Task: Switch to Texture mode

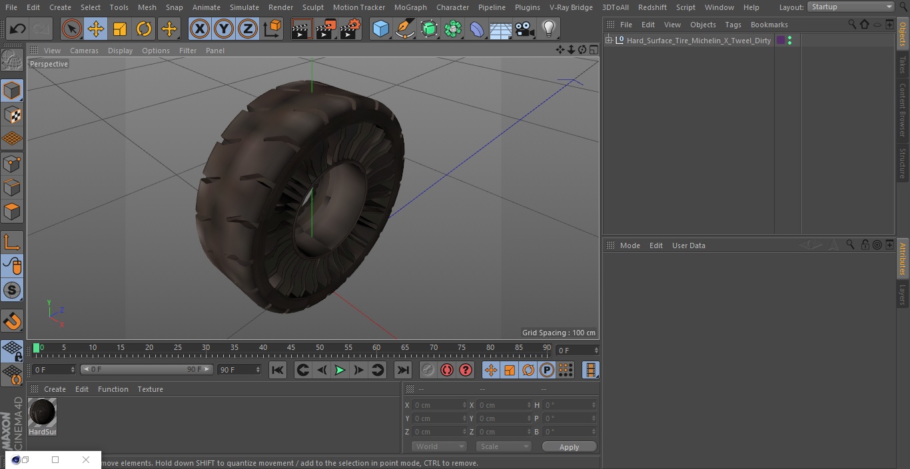Action: tap(12, 115)
